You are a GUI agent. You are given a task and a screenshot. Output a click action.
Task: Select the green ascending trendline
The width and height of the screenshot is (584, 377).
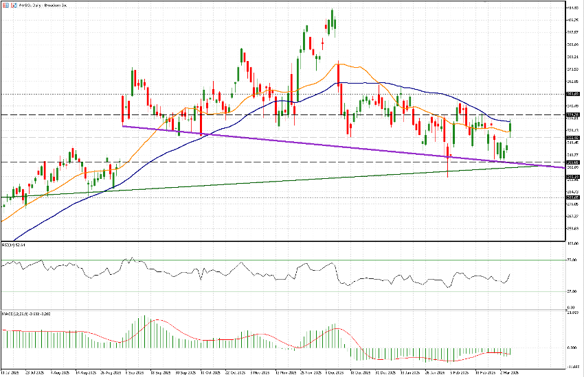tap(275, 182)
